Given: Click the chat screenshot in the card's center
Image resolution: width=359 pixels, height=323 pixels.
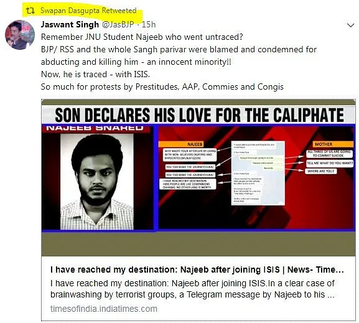Looking at the screenshot, I should pyautogui.click(x=258, y=173).
